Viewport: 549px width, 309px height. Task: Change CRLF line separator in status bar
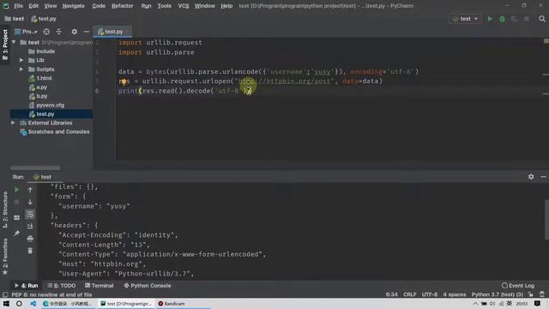tap(410, 294)
